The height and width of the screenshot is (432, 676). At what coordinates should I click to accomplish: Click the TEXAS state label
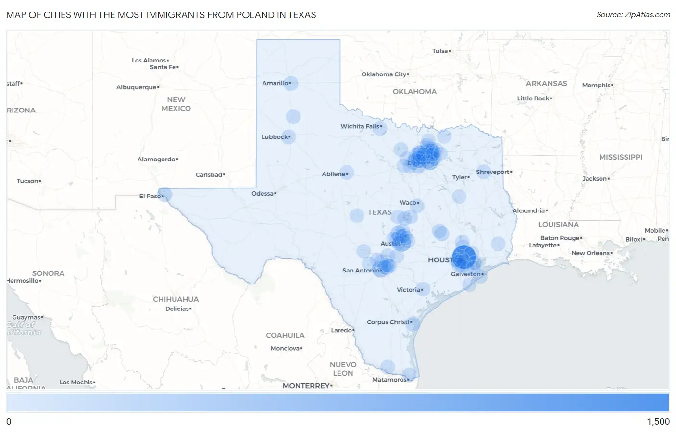(380, 212)
